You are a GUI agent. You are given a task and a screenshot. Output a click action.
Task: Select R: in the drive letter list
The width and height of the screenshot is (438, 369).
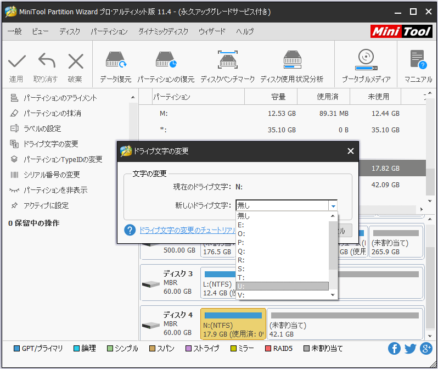283,260
